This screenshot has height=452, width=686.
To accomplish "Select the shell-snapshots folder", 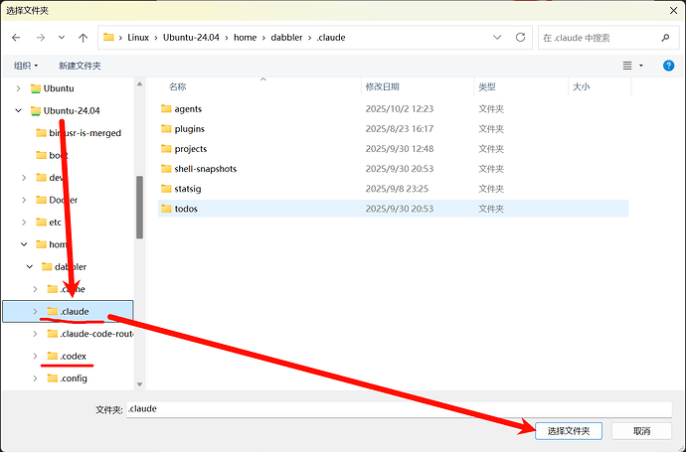I will [205, 169].
